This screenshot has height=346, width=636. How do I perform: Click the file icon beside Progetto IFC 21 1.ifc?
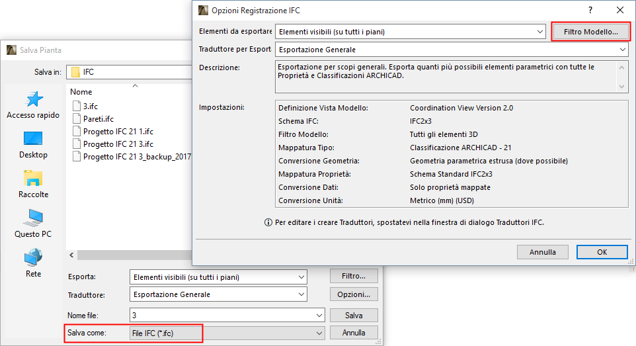77,131
